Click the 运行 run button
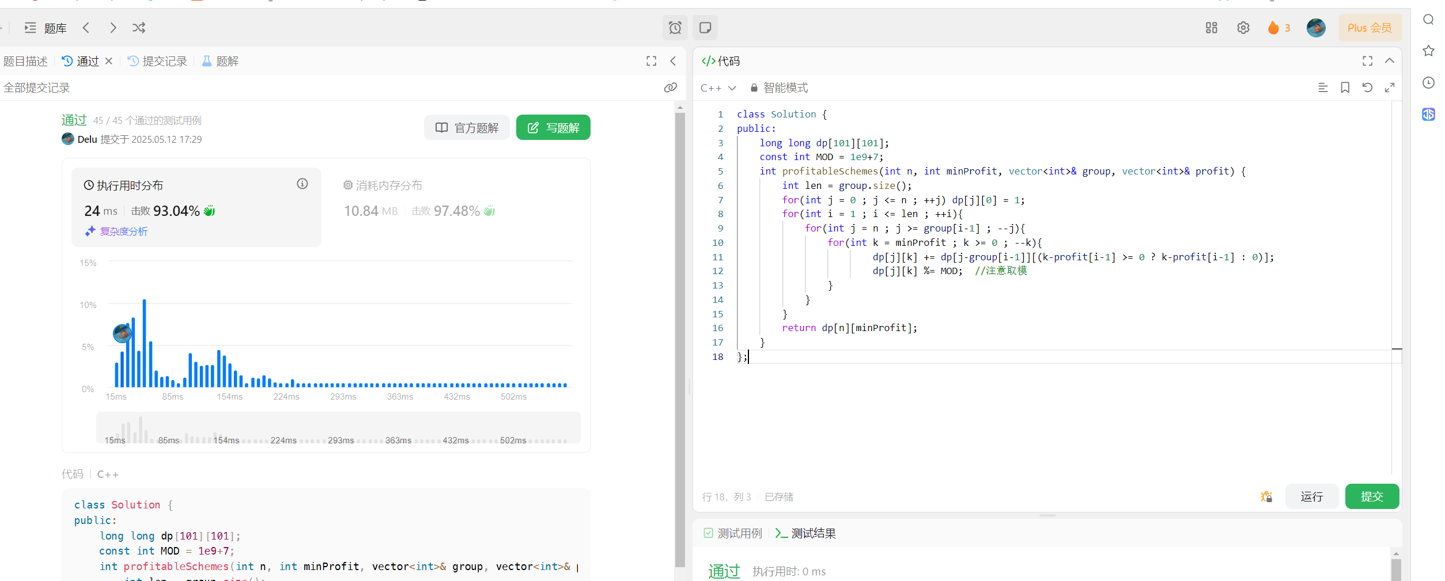This screenshot has height=581, width=1445. tap(1312, 496)
